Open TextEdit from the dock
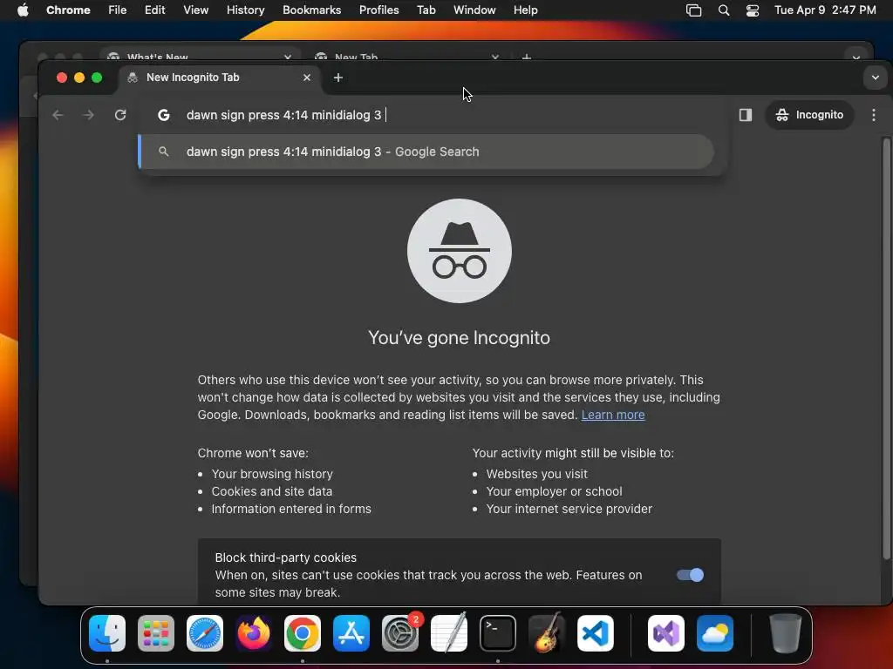 tap(449, 633)
